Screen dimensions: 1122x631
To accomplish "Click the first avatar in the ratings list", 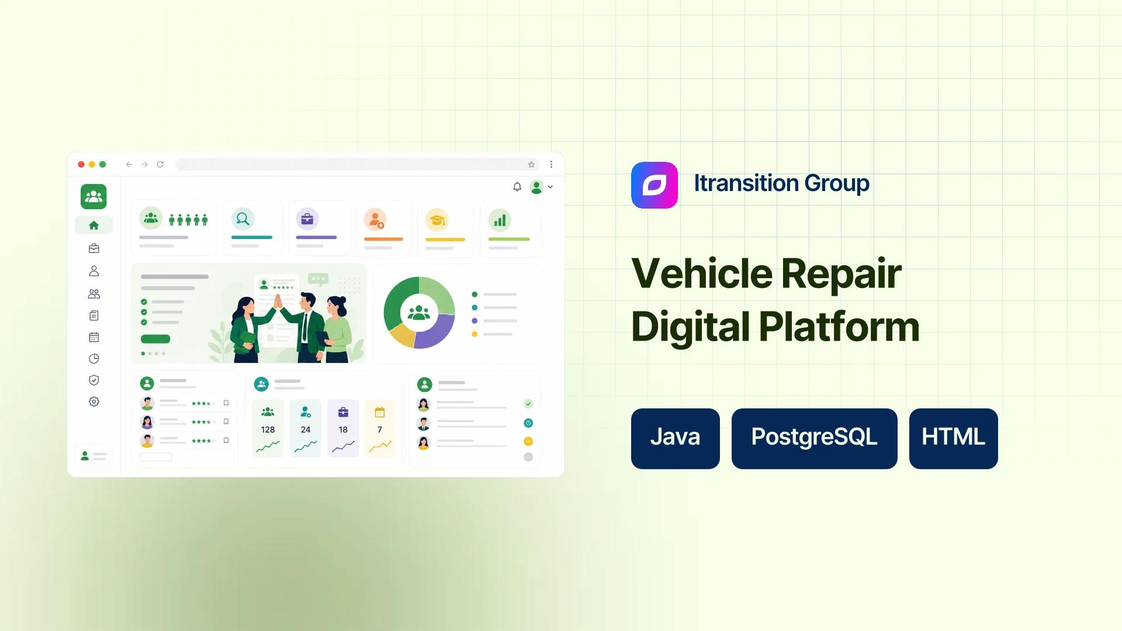I will [x=147, y=403].
